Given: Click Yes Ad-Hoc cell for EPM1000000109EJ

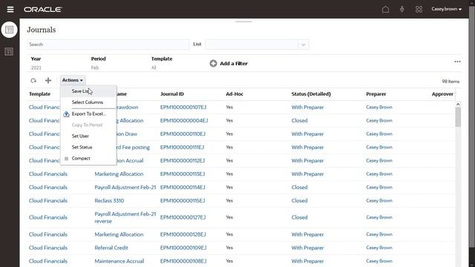Looking at the screenshot, I should point(229,248).
